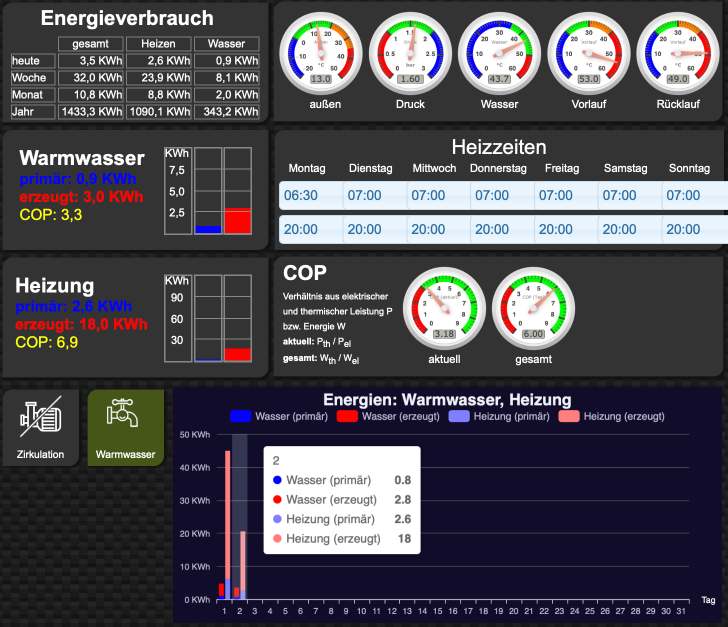
Task: Open the Rücklauf temperature gauge
Action: 677,53
